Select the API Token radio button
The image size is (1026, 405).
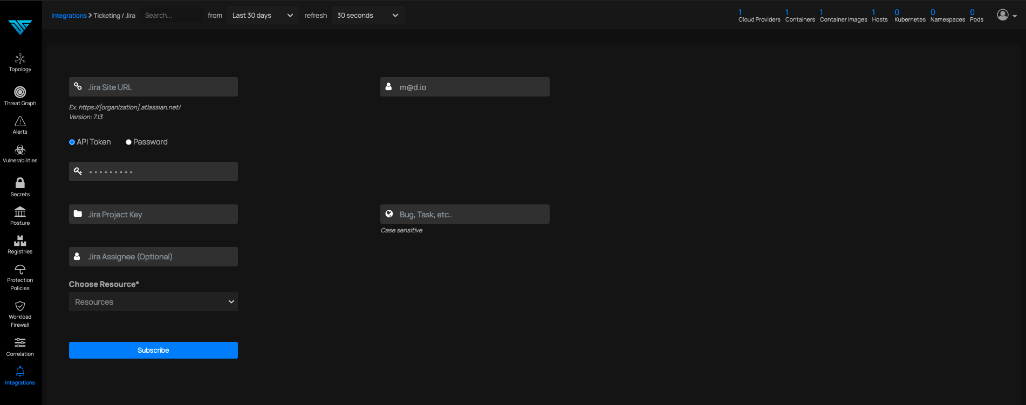pos(72,142)
